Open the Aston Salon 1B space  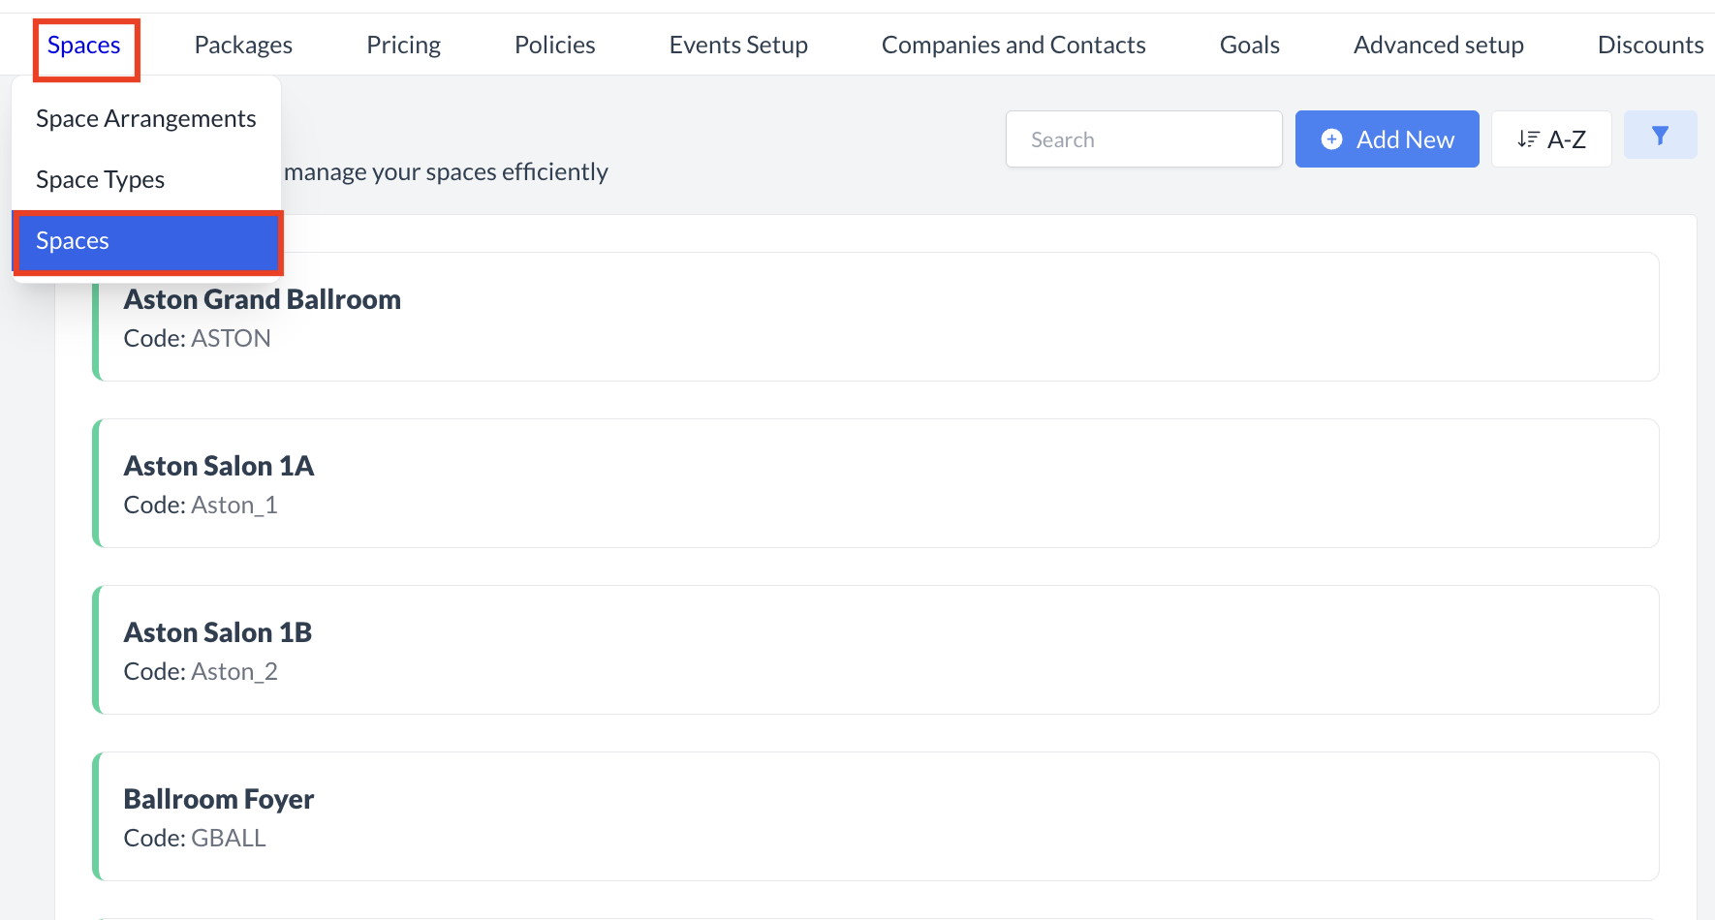click(x=876, y=650)
